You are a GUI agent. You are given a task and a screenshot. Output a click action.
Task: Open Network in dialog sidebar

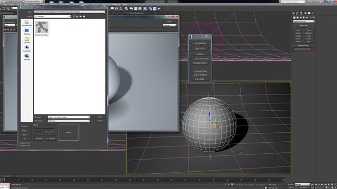click(27, 57)
